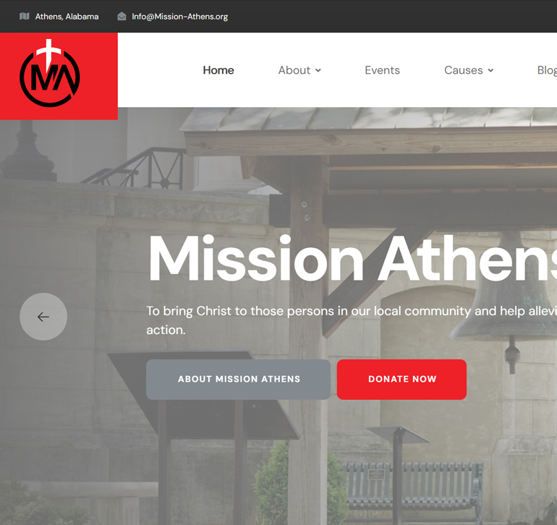Open the Mission Athens MA logo
The height and width of the screenshot is (525, 557).
[x=50, y=74]
